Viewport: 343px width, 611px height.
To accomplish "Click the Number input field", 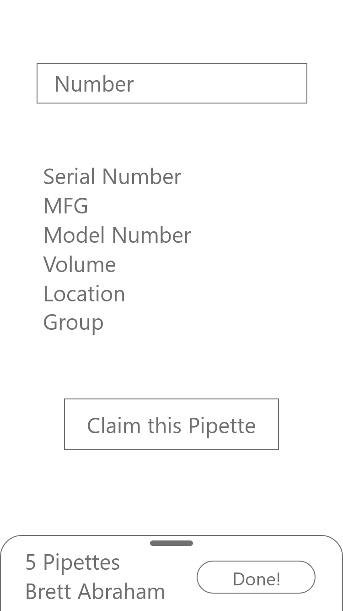I will [x=171, y=83].
